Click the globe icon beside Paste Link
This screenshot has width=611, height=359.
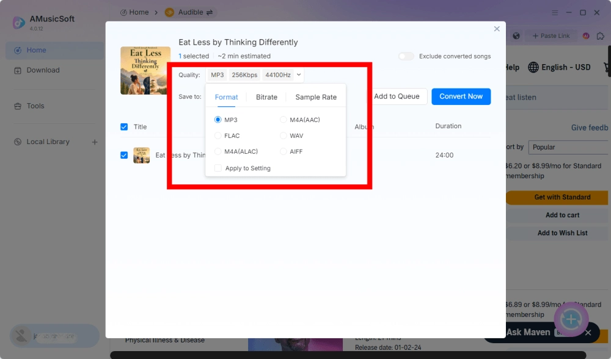[x=516, y=36]
